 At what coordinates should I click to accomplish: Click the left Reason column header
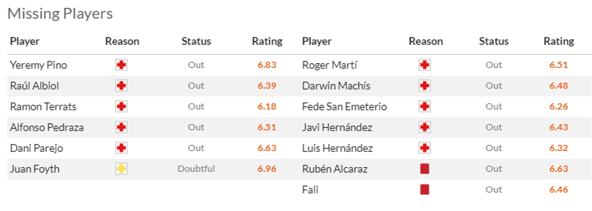pos(122,41)
